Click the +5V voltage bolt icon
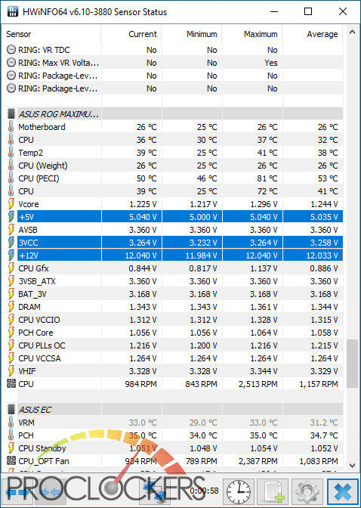This screenshot has height=508, width=361. tap(11, 217)
